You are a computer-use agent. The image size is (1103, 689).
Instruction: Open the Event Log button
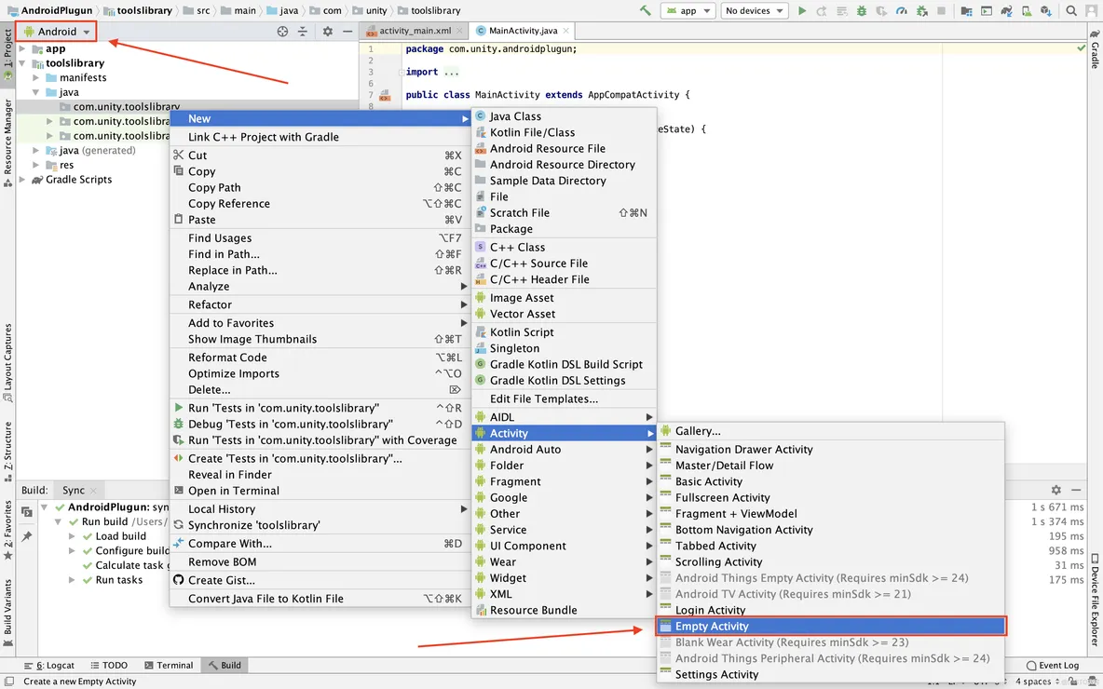1053,665
